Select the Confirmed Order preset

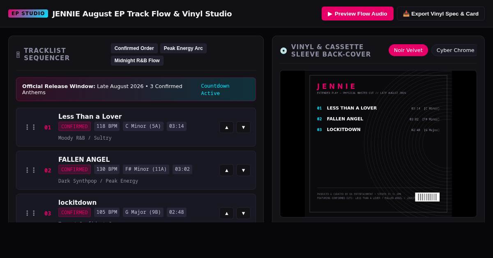pyautogui.click(x=134, y=48)
